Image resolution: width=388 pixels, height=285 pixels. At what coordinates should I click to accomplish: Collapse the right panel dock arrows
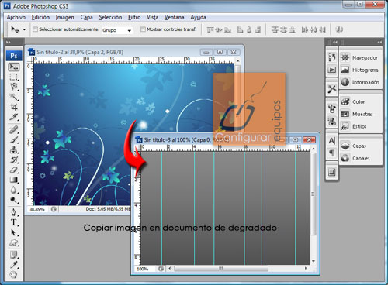379,42
